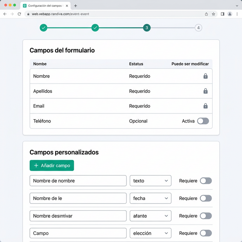
Task: Close the Configuración del campos tab
Action: 67,6
